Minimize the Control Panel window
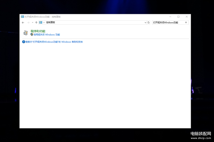The width and height of the screenshot is (214, 142). 170,17
